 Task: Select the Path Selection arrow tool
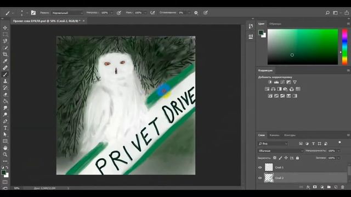coord(5,135)
